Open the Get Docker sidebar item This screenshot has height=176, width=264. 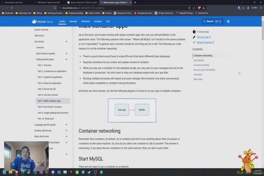pos(39,36)
